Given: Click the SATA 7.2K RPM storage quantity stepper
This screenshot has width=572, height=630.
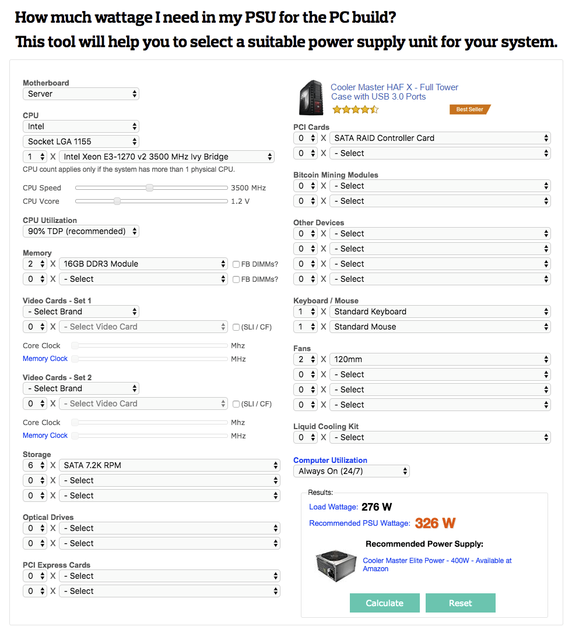Looking at the screenshot, I should pyautogui.click(x=35, y=465).
